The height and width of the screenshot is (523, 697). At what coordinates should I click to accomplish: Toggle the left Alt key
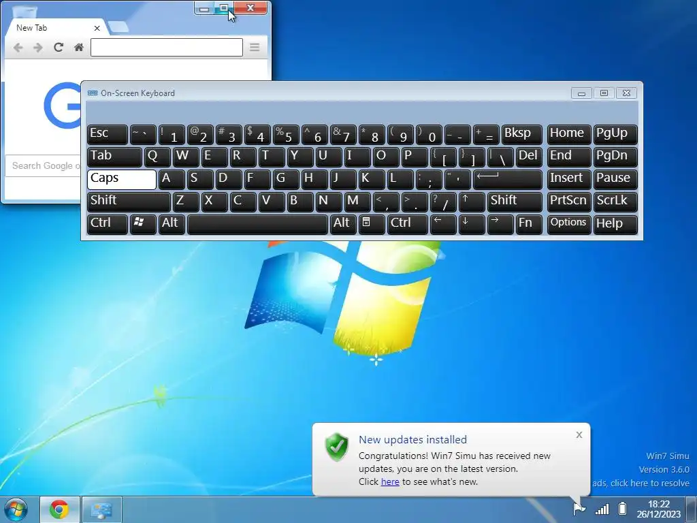(x=172, y=224)
